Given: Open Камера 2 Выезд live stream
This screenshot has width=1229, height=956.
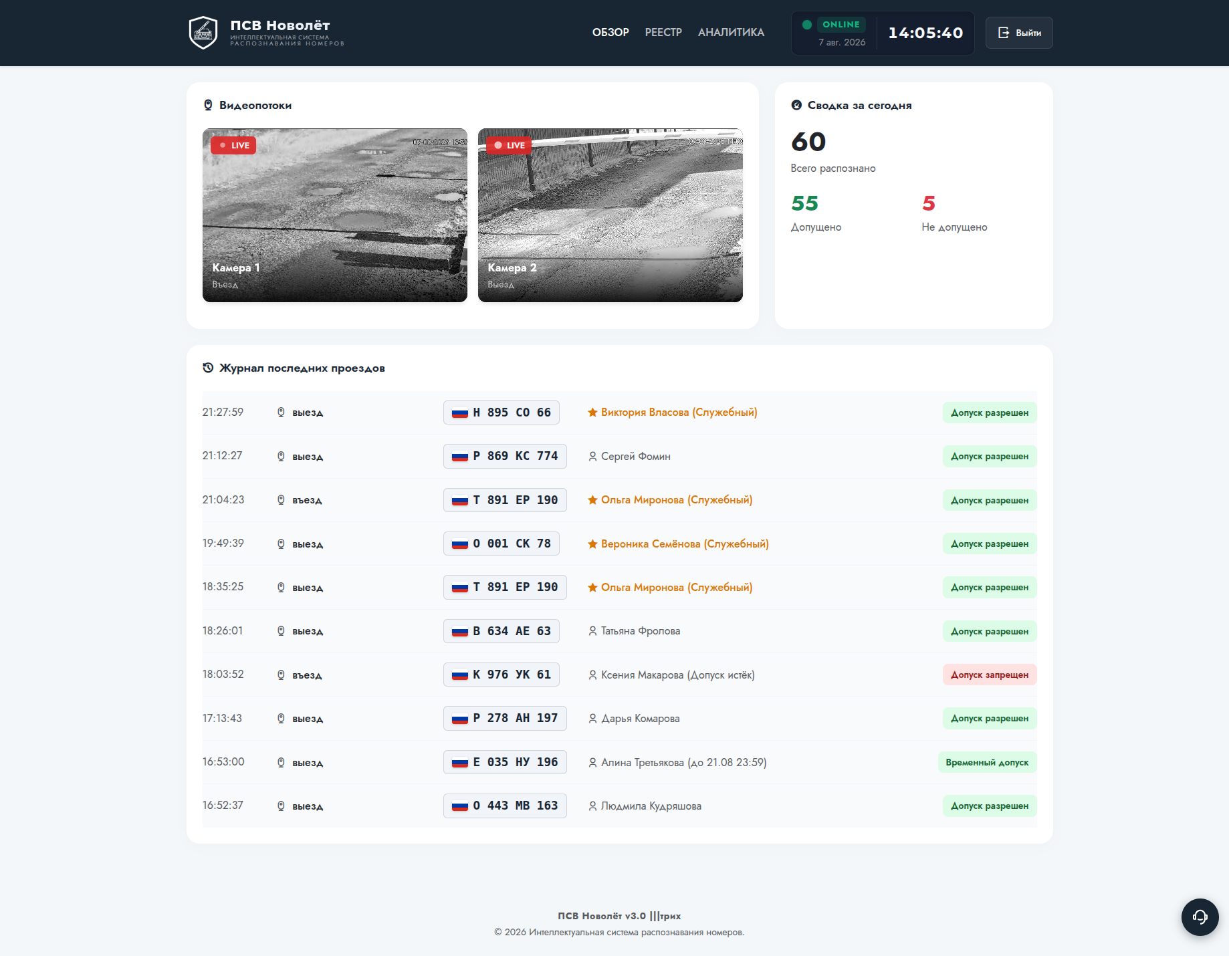Looking at the screenshot, I should coord(610,215).
